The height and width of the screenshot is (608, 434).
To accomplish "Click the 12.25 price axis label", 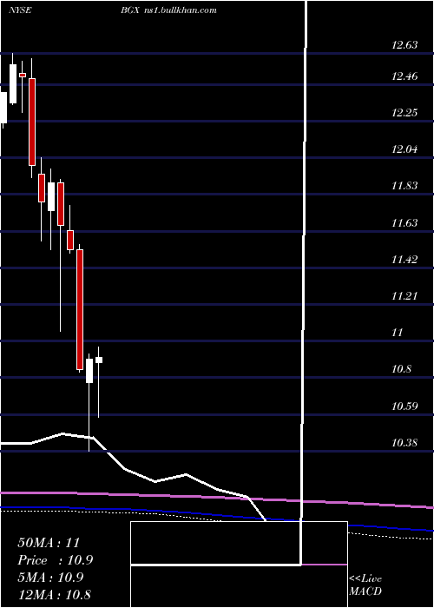I will tap(404, 113).
